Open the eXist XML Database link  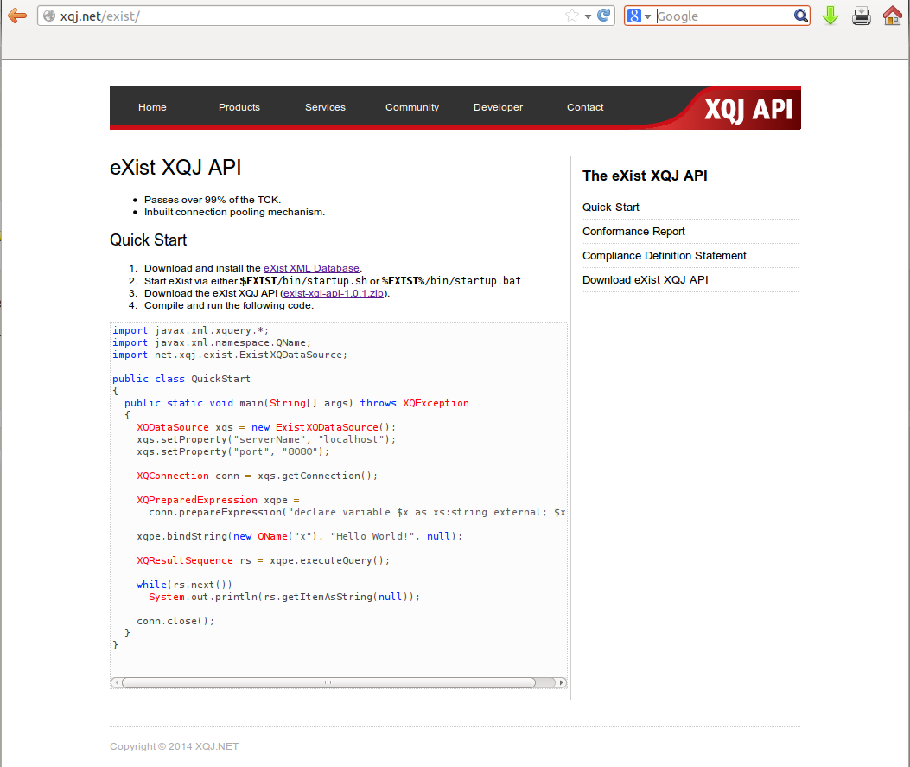tap(311, 268)
